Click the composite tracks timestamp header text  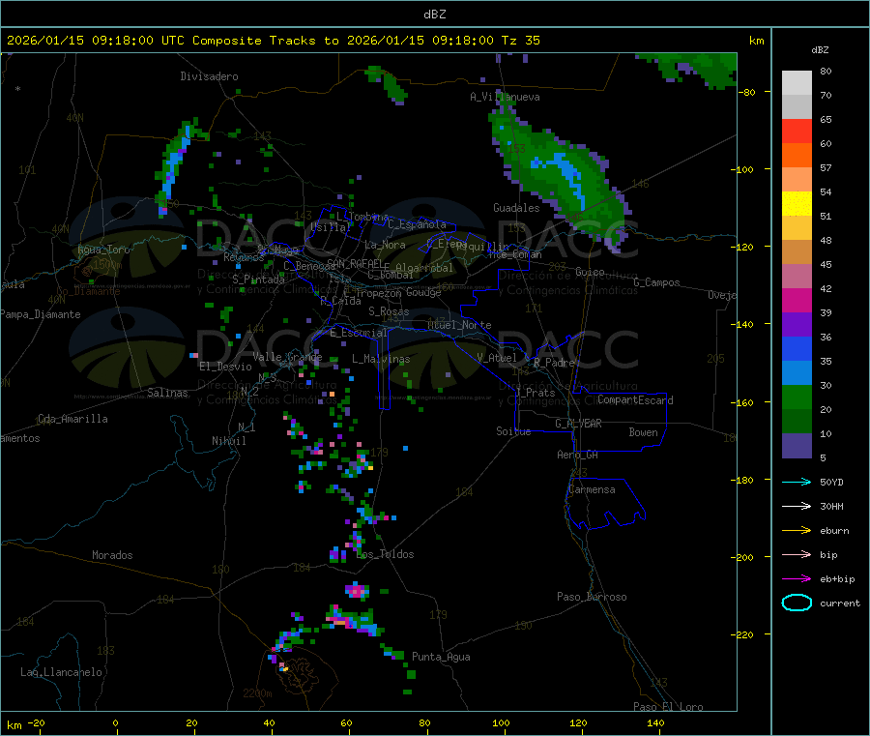coord(273,41)
